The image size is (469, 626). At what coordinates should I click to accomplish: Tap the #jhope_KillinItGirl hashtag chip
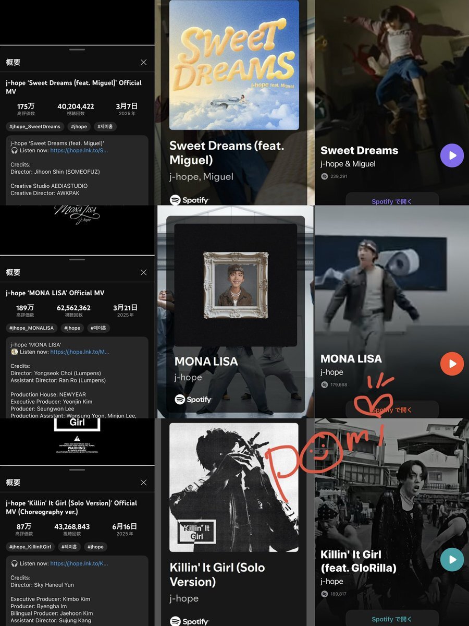pos(31,547)
